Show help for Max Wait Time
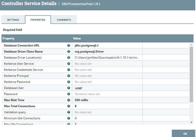 pos(69,100)
